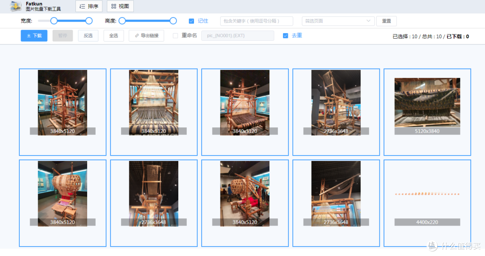Screen dimensions: 485x256
Task: Click the 重置 reset button
Action: [x=386, y=21]
